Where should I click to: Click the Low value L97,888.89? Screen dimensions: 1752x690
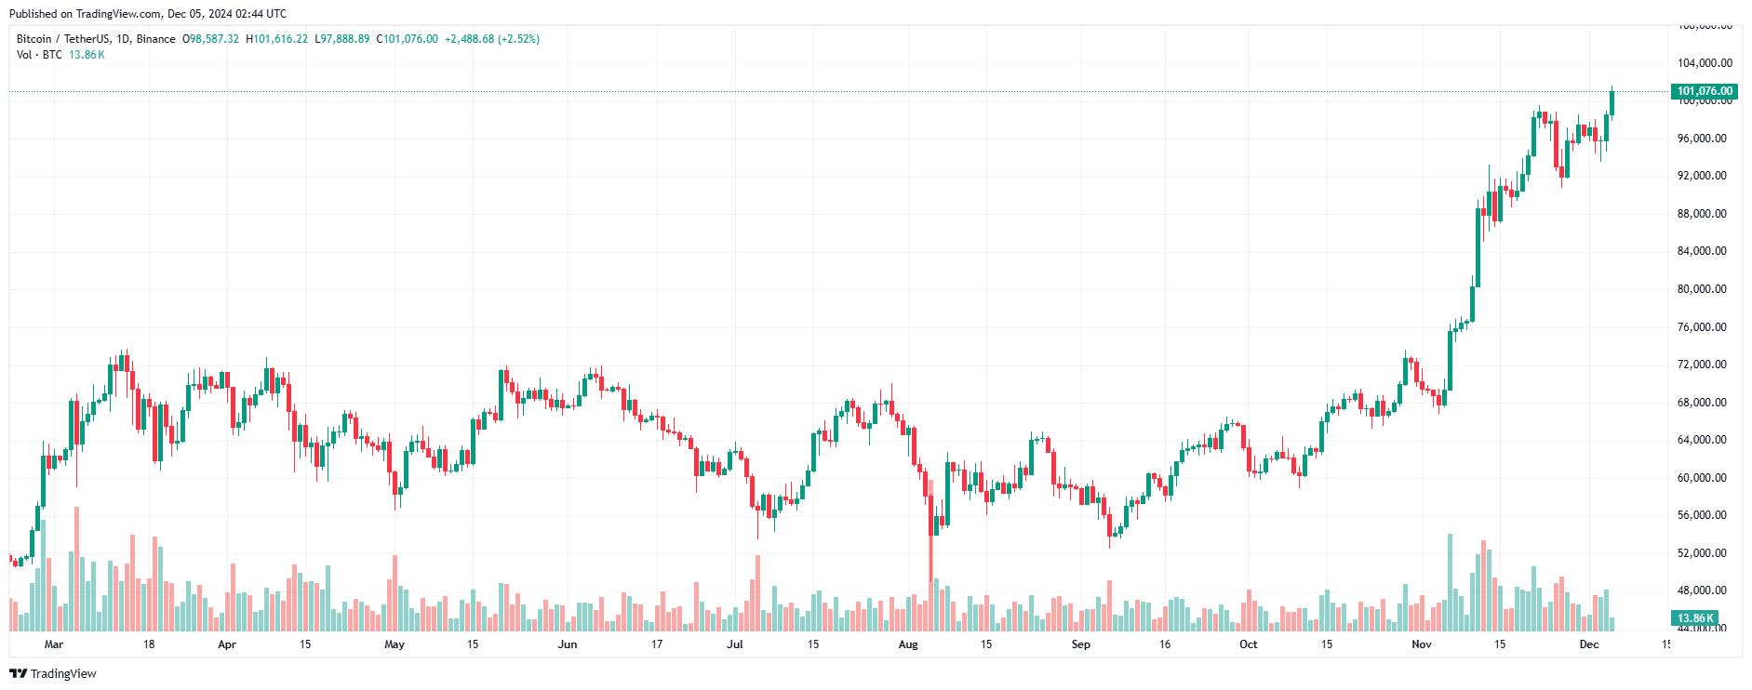pos(341,39)
